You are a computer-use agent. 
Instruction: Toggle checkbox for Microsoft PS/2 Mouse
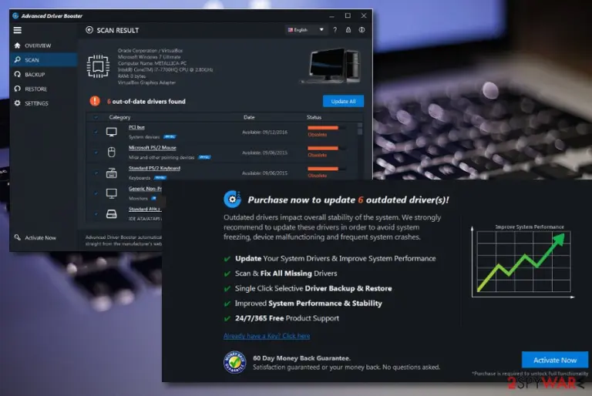(96, 153)
